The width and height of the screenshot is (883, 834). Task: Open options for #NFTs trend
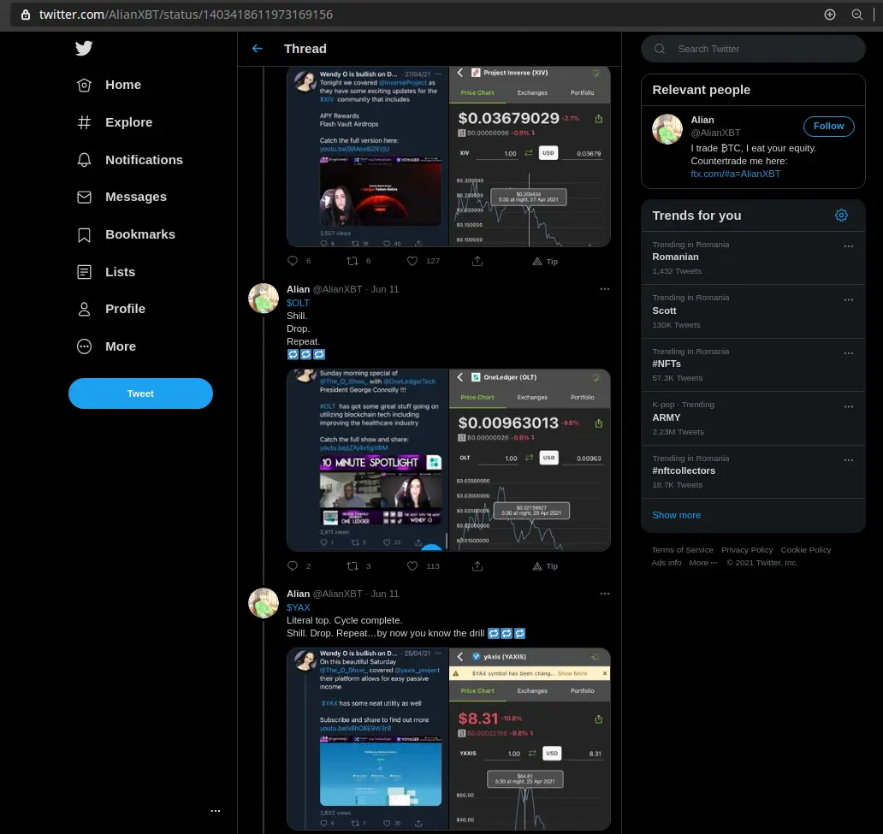[849, 353]
